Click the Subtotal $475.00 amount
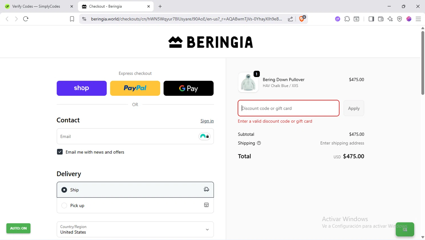Screen dimensions: 425x240 [x=356, y=134]
